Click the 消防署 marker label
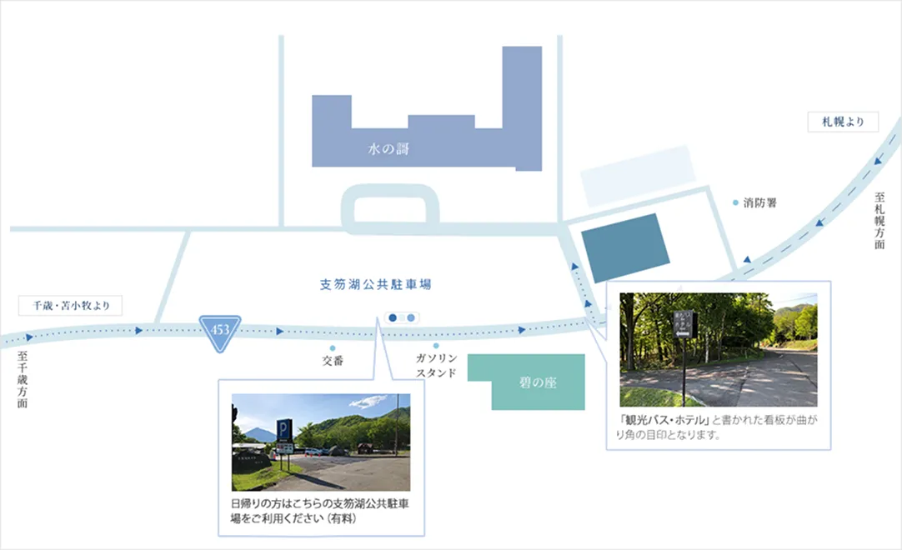 click(760, 202)
